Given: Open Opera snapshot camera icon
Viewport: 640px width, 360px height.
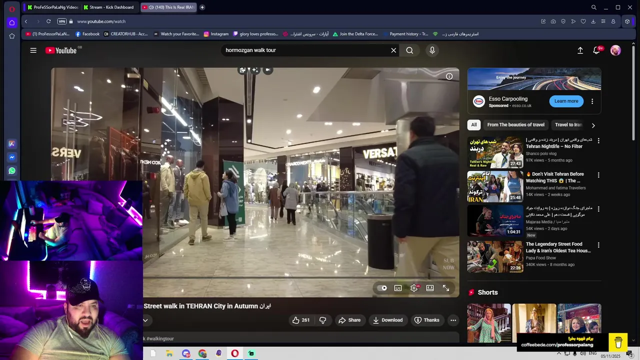Looking at the screenshot, I should coord(553,21).
